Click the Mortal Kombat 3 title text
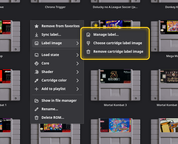Image resolution: width=178 pixels, height=144 pixels. [x=115, y=105]
